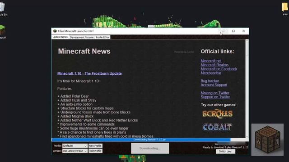The width and height of the screenshot is (289, 162).
Task: Open the Support on Twitter link
Action: 215,97
